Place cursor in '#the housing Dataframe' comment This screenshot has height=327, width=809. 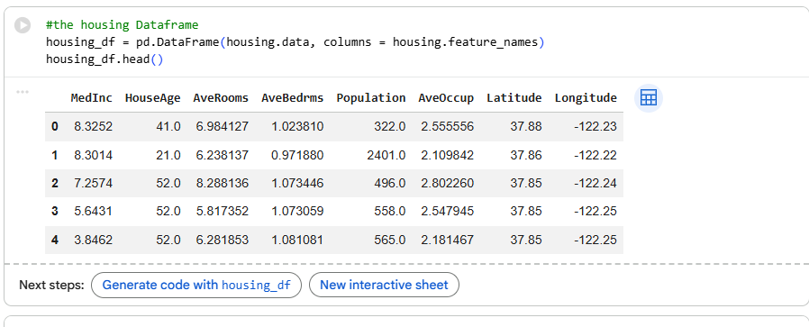tap(122, 24)
